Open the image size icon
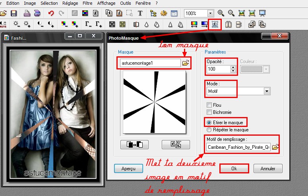The image size is (308, 196). tap(109, 13)
